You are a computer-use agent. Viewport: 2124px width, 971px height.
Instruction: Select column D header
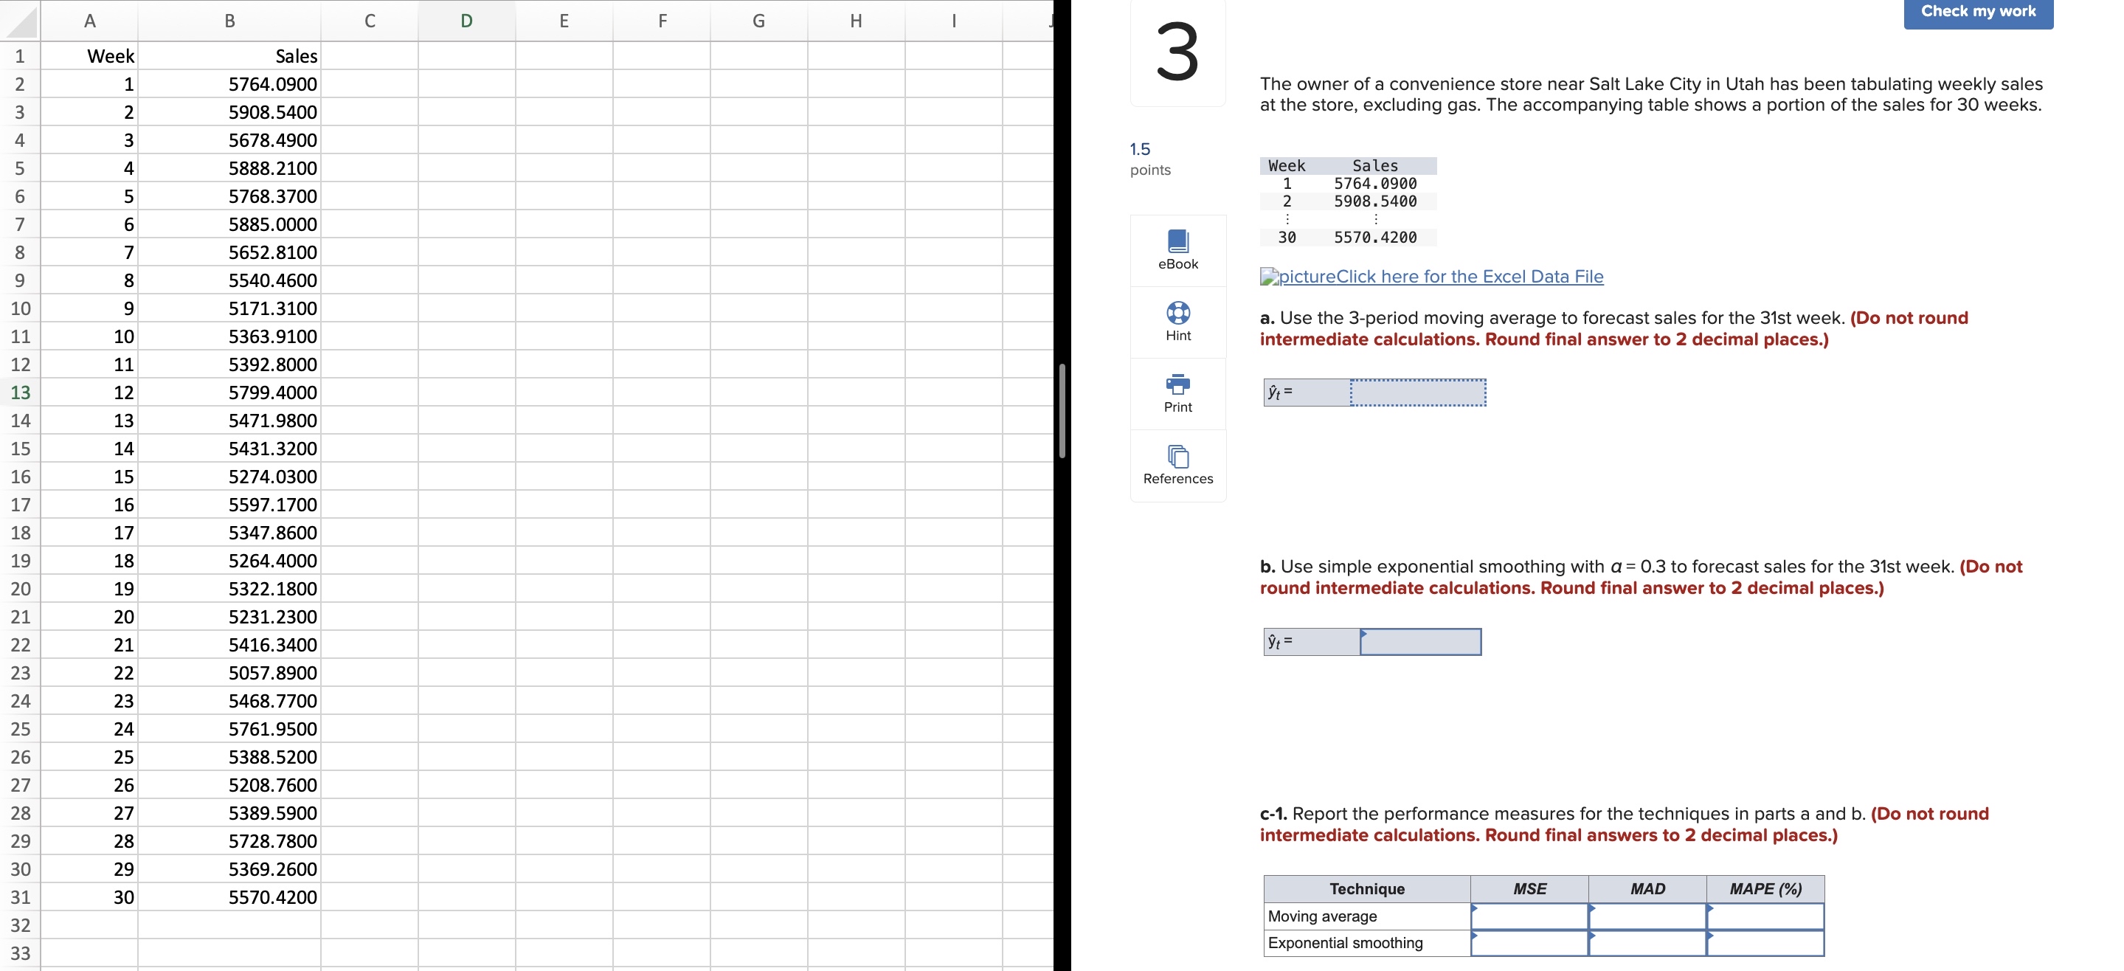[x=466, y=21]
